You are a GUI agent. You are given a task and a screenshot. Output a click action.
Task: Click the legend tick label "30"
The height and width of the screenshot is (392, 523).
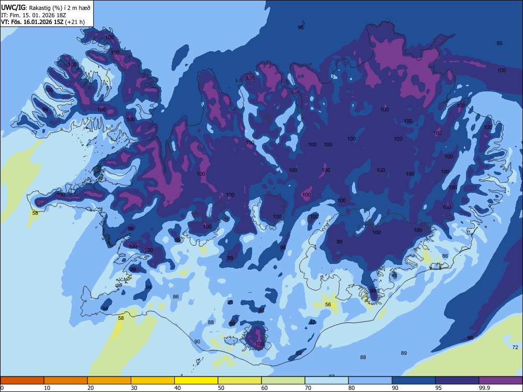134,388
